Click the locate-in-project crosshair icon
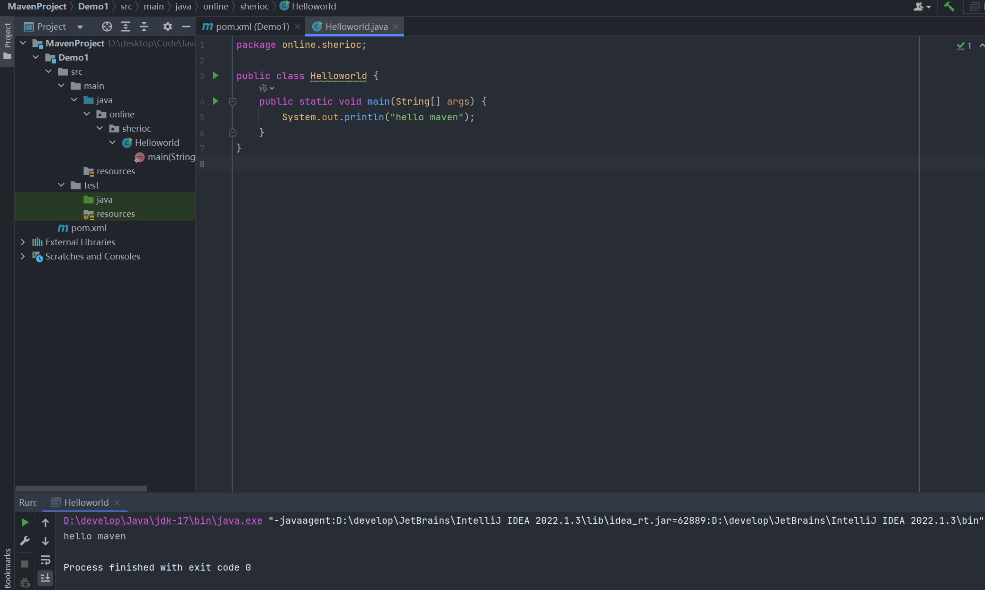Screen dimensions: 985x590 (107, 27)
